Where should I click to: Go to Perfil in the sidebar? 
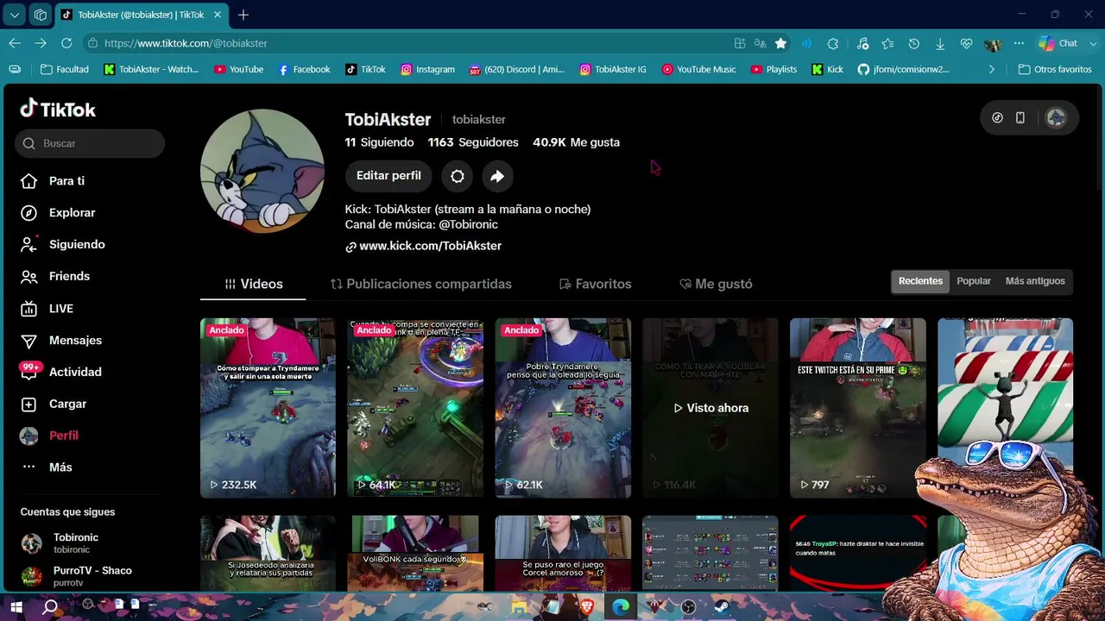tap(49, 436)
